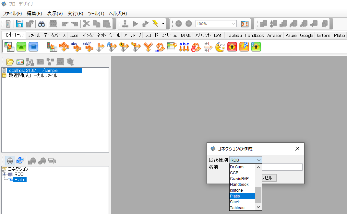Switch to the kintone tab
The width and height of the screenshot is (347, 214).
pyautogui.click(x=323, y=35)
